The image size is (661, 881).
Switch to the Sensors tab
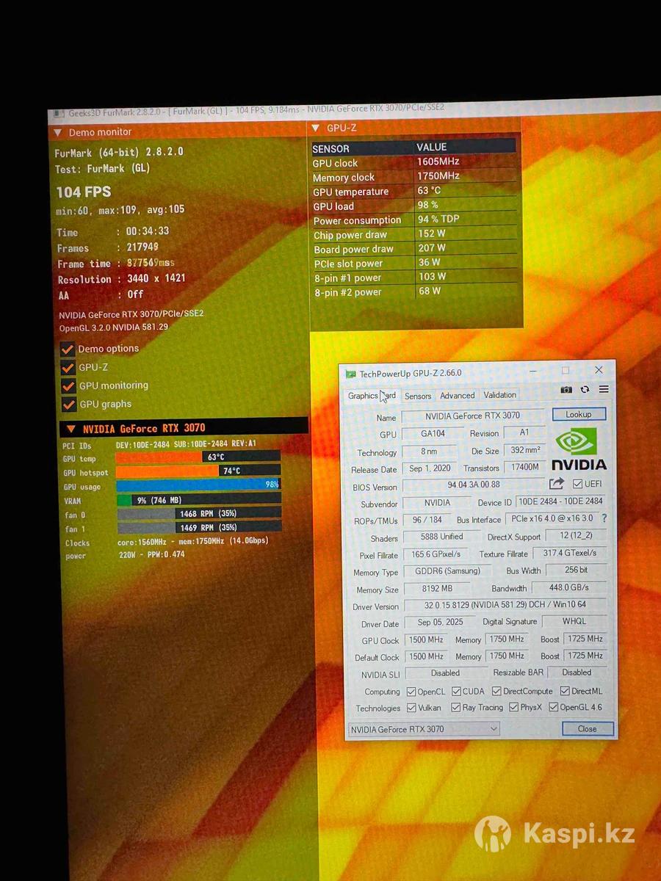(418, 396)
